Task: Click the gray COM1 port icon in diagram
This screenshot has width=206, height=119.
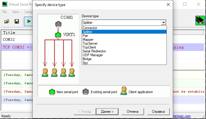Action: [x=58, y=24]
